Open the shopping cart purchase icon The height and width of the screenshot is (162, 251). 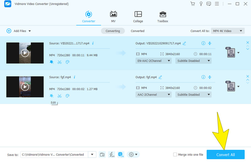click(193, 4)
